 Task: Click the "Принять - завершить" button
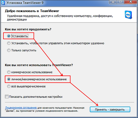coord(110,109)
